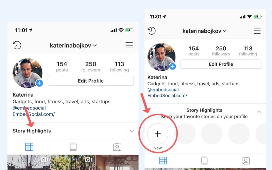This screenshot has height=170, width=272.
Task: Tap Edit Profile in right screenshot
Action: tap(221, 64)
